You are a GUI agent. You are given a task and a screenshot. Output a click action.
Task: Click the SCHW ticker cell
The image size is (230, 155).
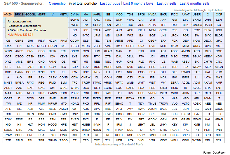[x=75, y=20]
